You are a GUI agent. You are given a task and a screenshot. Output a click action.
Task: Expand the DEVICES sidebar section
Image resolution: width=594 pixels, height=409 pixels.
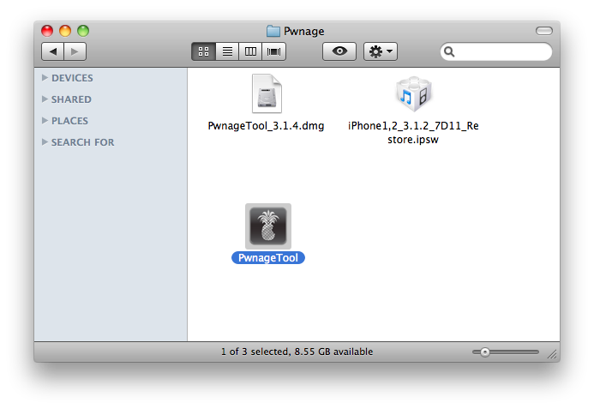tap(45, 78)
